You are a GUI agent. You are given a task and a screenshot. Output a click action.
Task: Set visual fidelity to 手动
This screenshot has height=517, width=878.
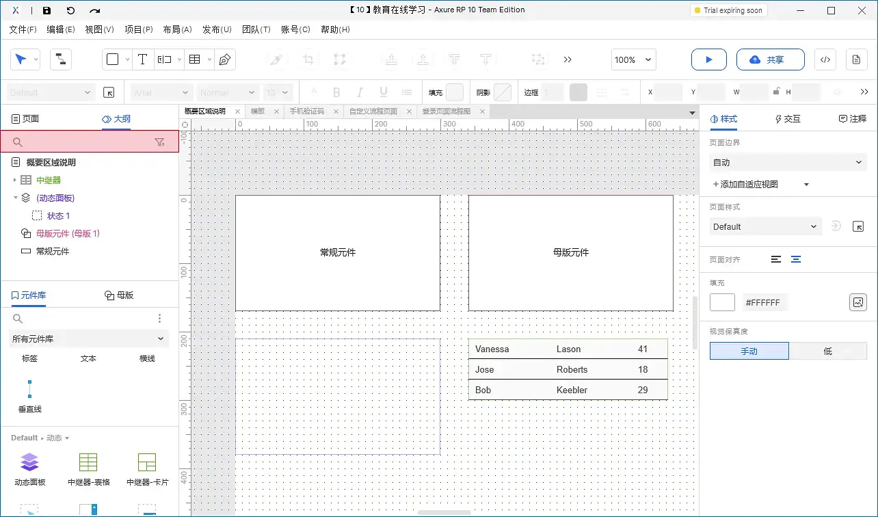coord(749,351)
